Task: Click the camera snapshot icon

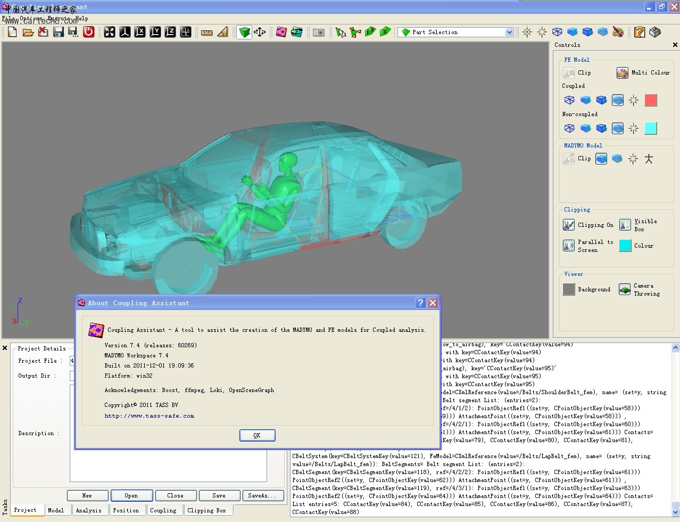Action: (x=319, y=32)
